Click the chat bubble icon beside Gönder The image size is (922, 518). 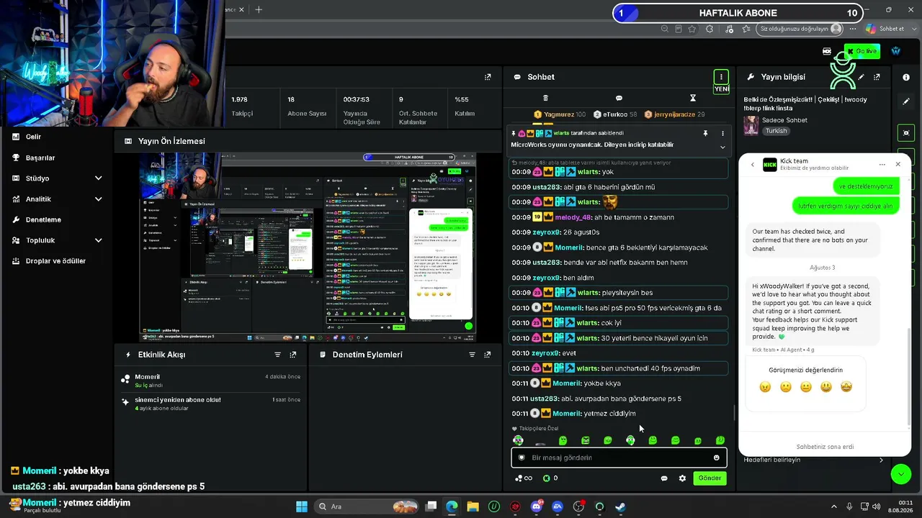click(664, 478)
